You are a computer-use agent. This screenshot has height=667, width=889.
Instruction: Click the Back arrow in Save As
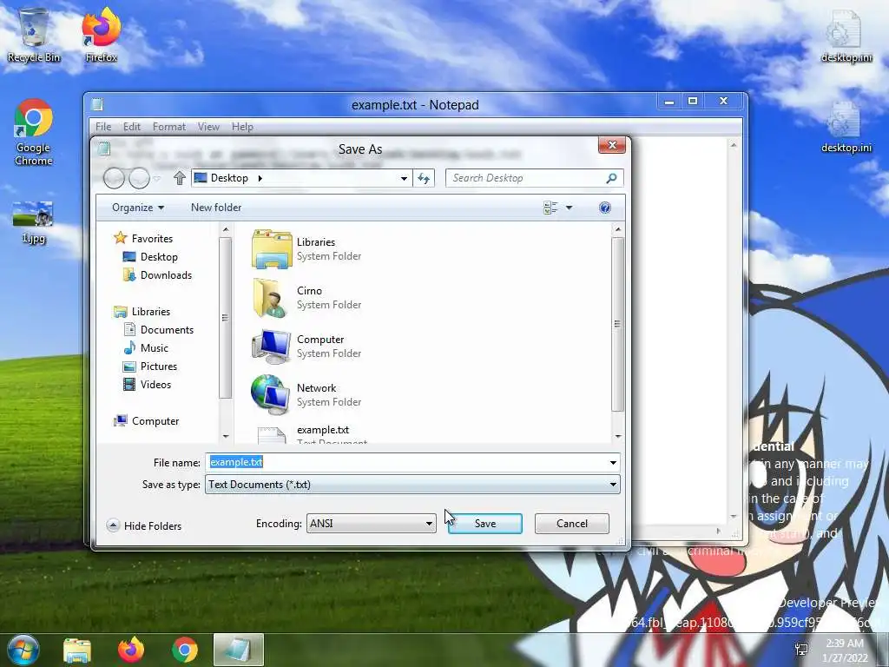coord(114,178)
